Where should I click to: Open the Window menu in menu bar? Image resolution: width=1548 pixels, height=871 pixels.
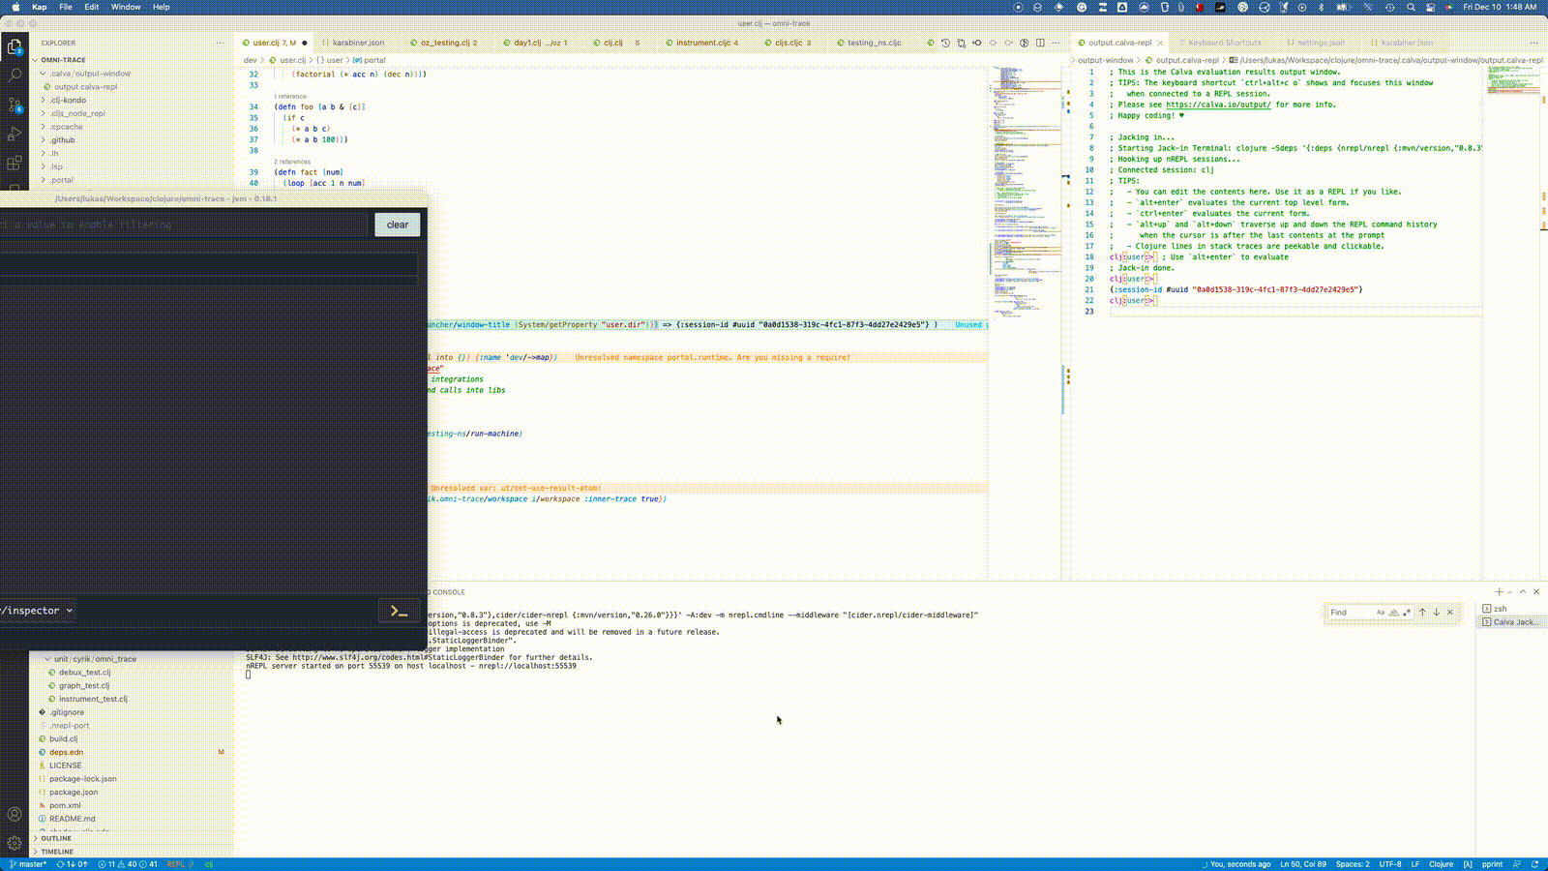125,7
